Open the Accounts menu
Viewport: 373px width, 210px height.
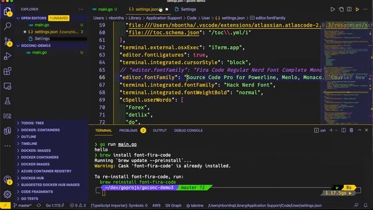[8, 180]
